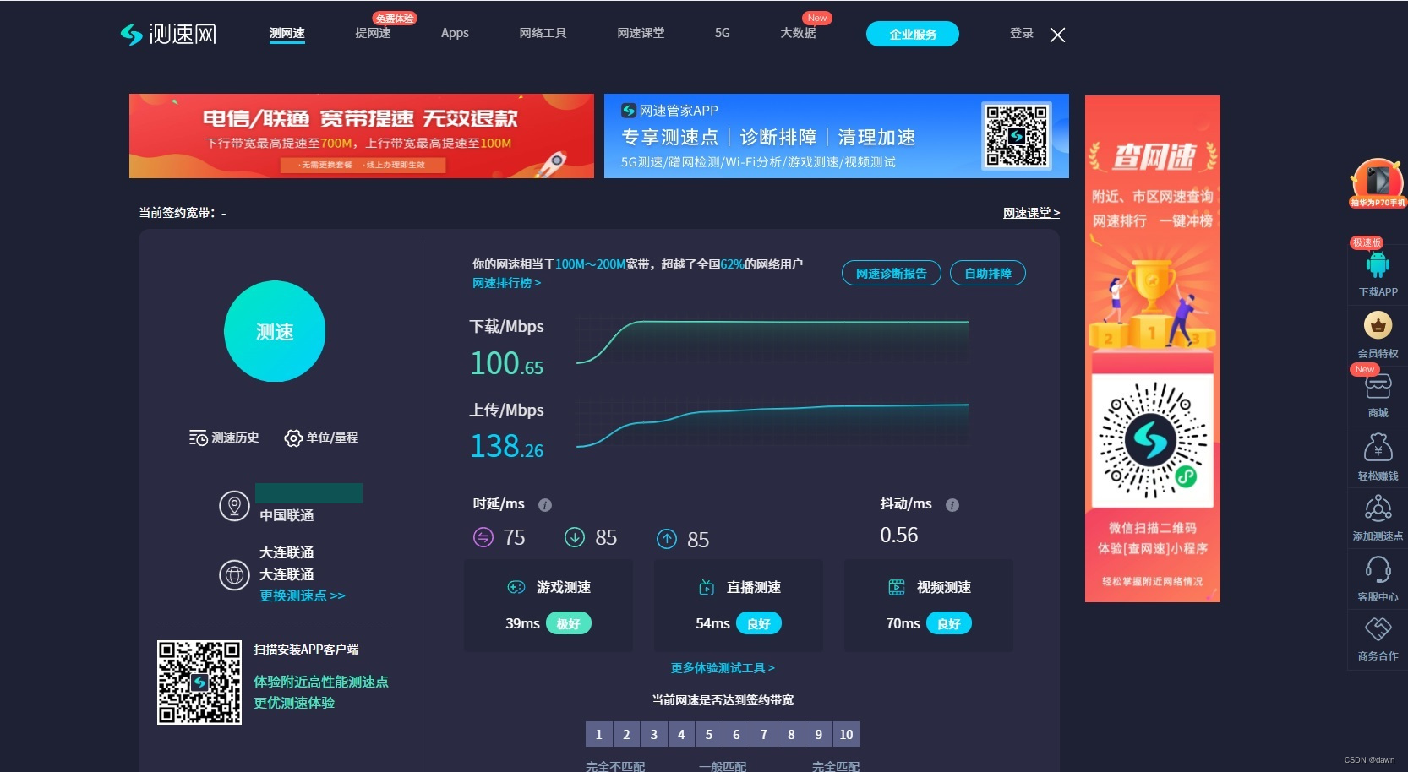Select rating 5 on match scale
Screen dimensions: 1408x772
[709, 734]
